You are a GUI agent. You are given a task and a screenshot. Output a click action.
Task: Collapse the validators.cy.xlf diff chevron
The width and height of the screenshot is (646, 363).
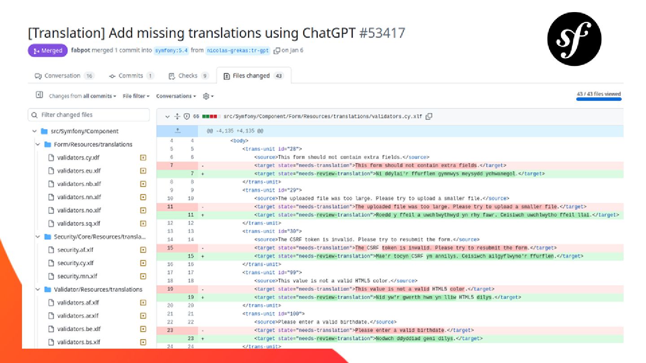(x=167, y=117)
